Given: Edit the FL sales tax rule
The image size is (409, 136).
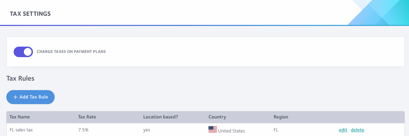Looking at the screenshot, I should (x=343, y=130).
